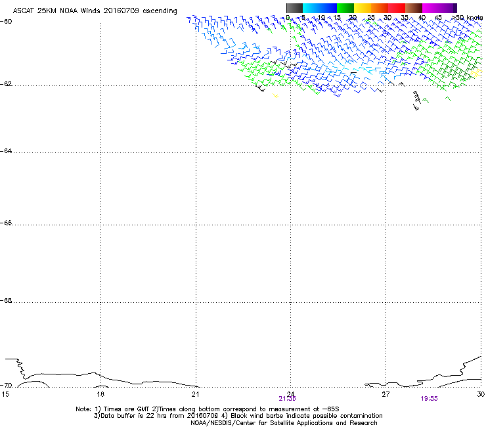Screen dimensions: 486x427
Task: Click the cyan-to-blue 5-15 knots color segment
Action: 320,8
